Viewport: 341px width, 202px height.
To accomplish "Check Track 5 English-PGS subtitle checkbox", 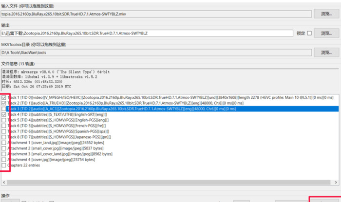I will tap(5, 120).
